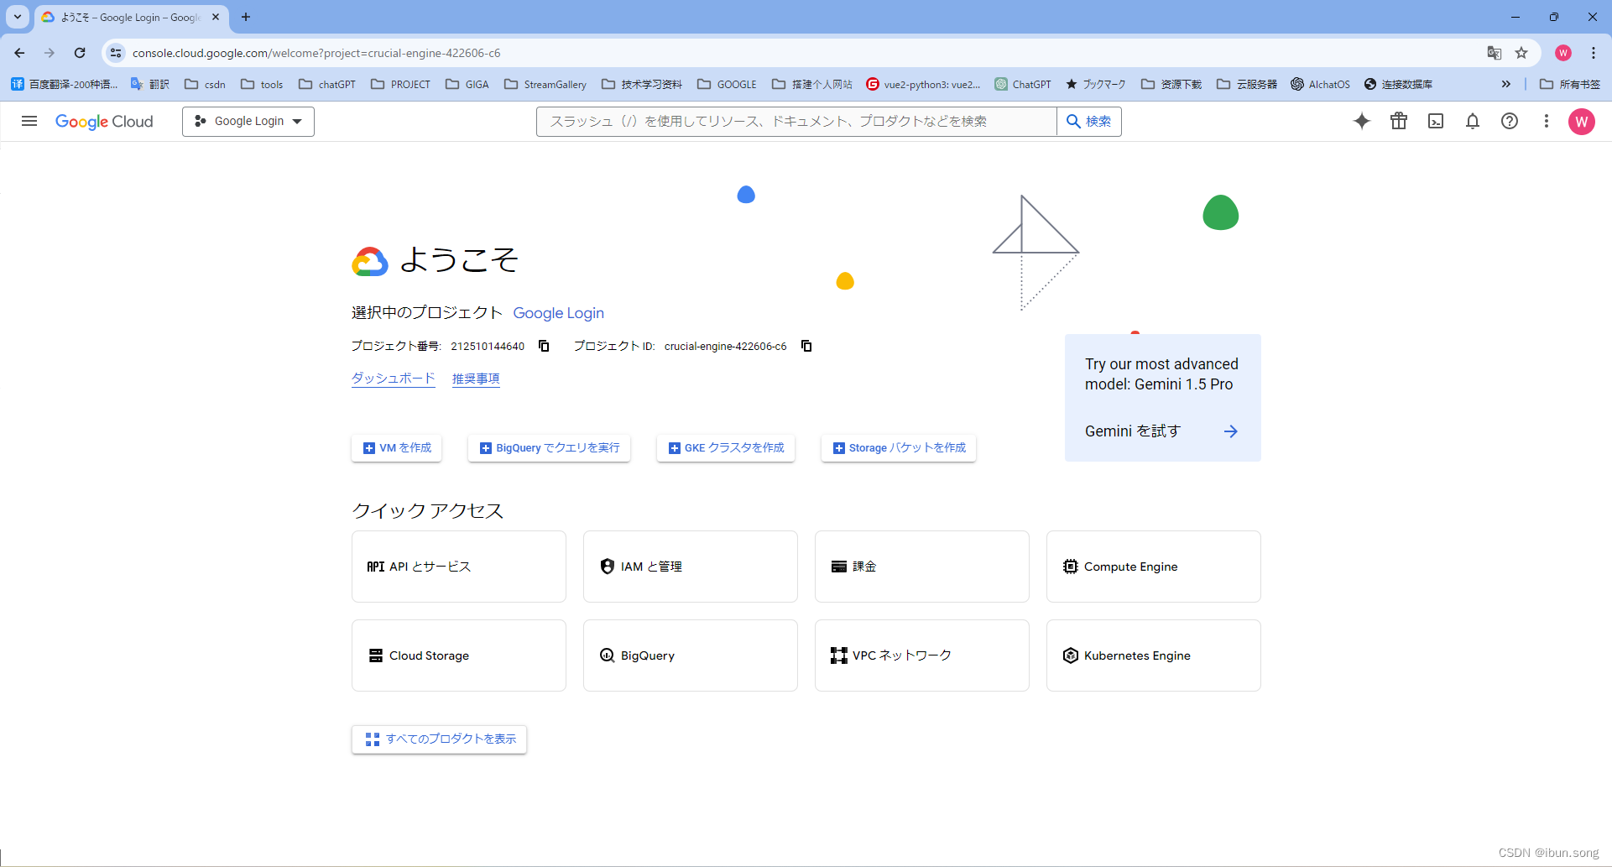Open the Cloud Storage card
The height and width of the screenshot is (867, 1612).
pyautogui.click(x=459, y=655)
